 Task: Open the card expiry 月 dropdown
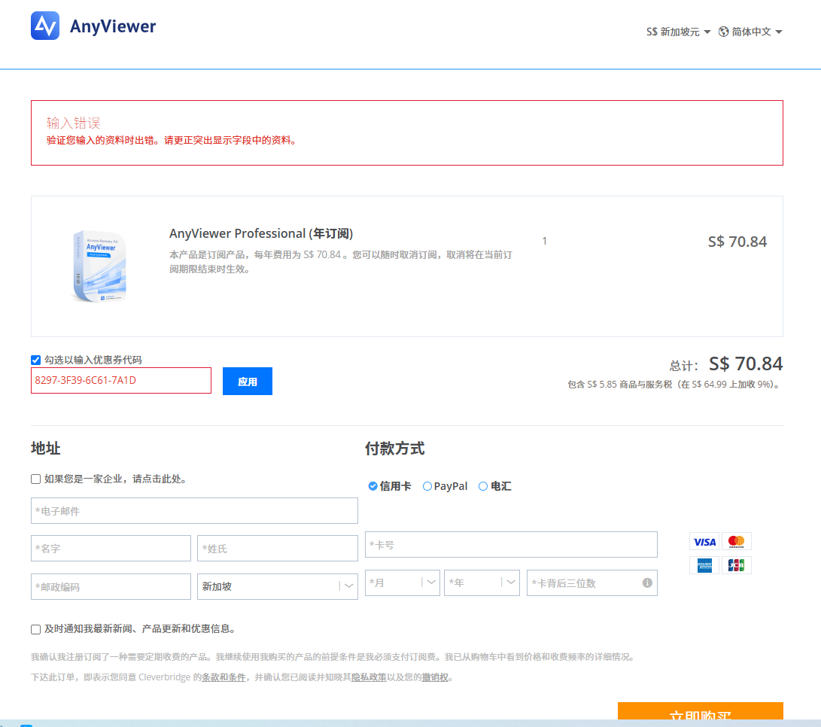coord(402,583)
